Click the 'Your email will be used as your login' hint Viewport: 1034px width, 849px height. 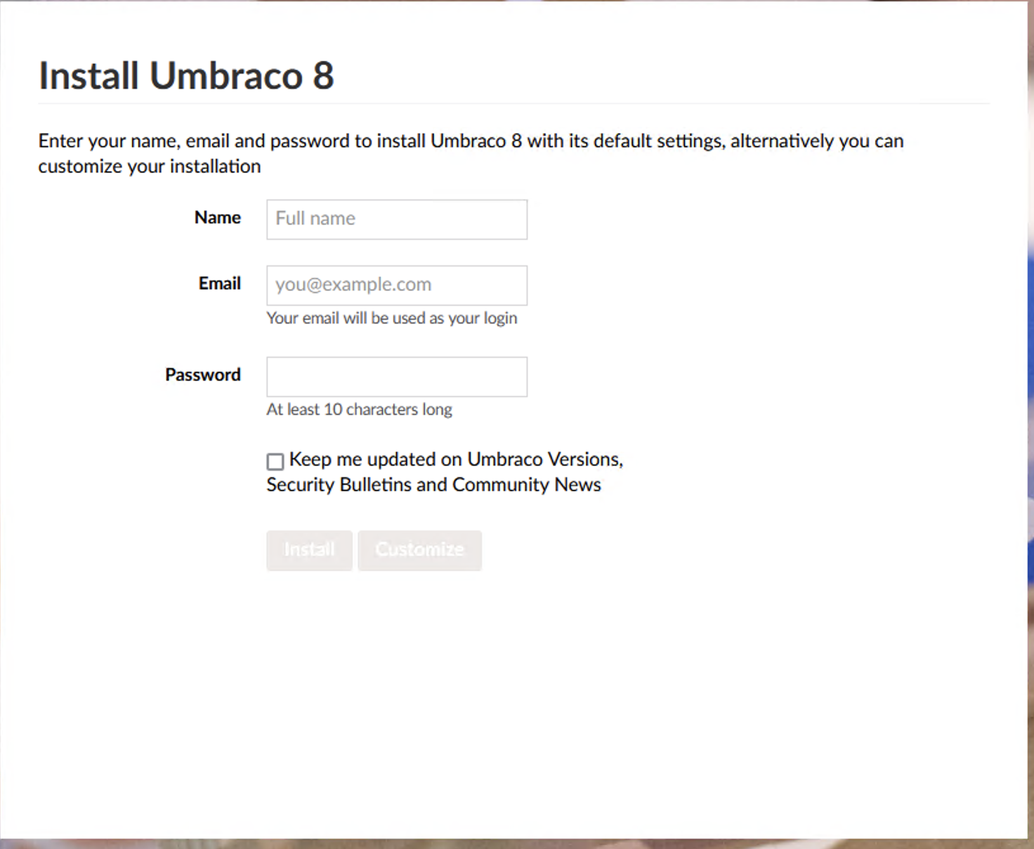tap(391, 318)
